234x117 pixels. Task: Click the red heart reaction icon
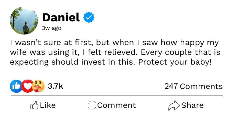[x=27, y=86]
